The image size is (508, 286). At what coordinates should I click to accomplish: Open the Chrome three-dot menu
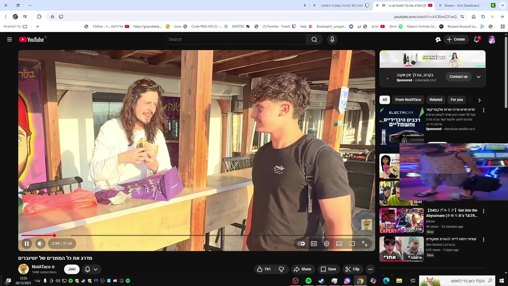pos(6,17)
